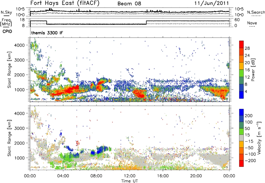265x183 pixels.
Task: Click the "18" frequency tick label
Action: point(22,20)
